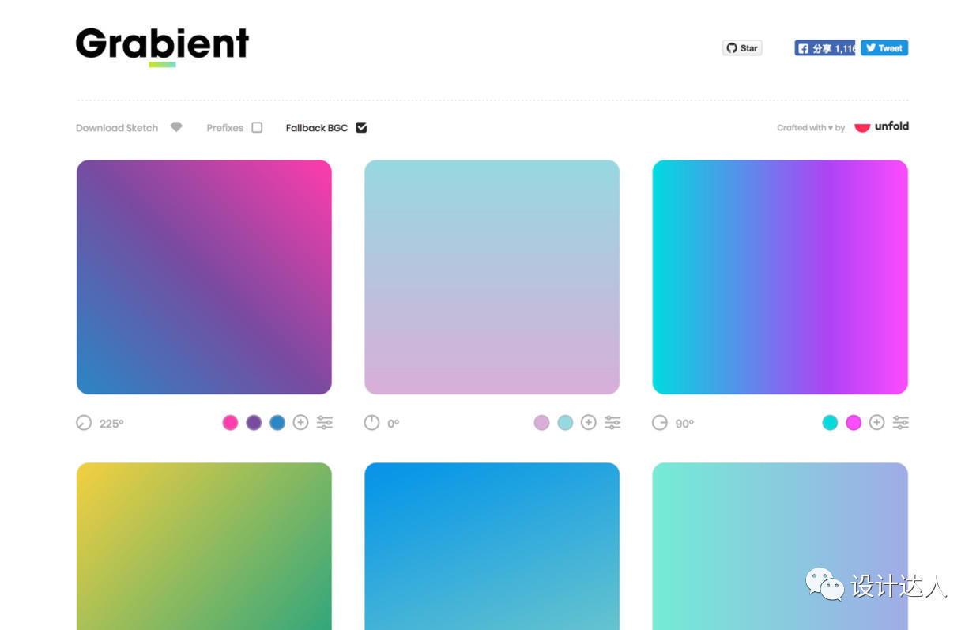
Task: Click the light blue to lilac gradient card
Action: click(x=492, y=277)
